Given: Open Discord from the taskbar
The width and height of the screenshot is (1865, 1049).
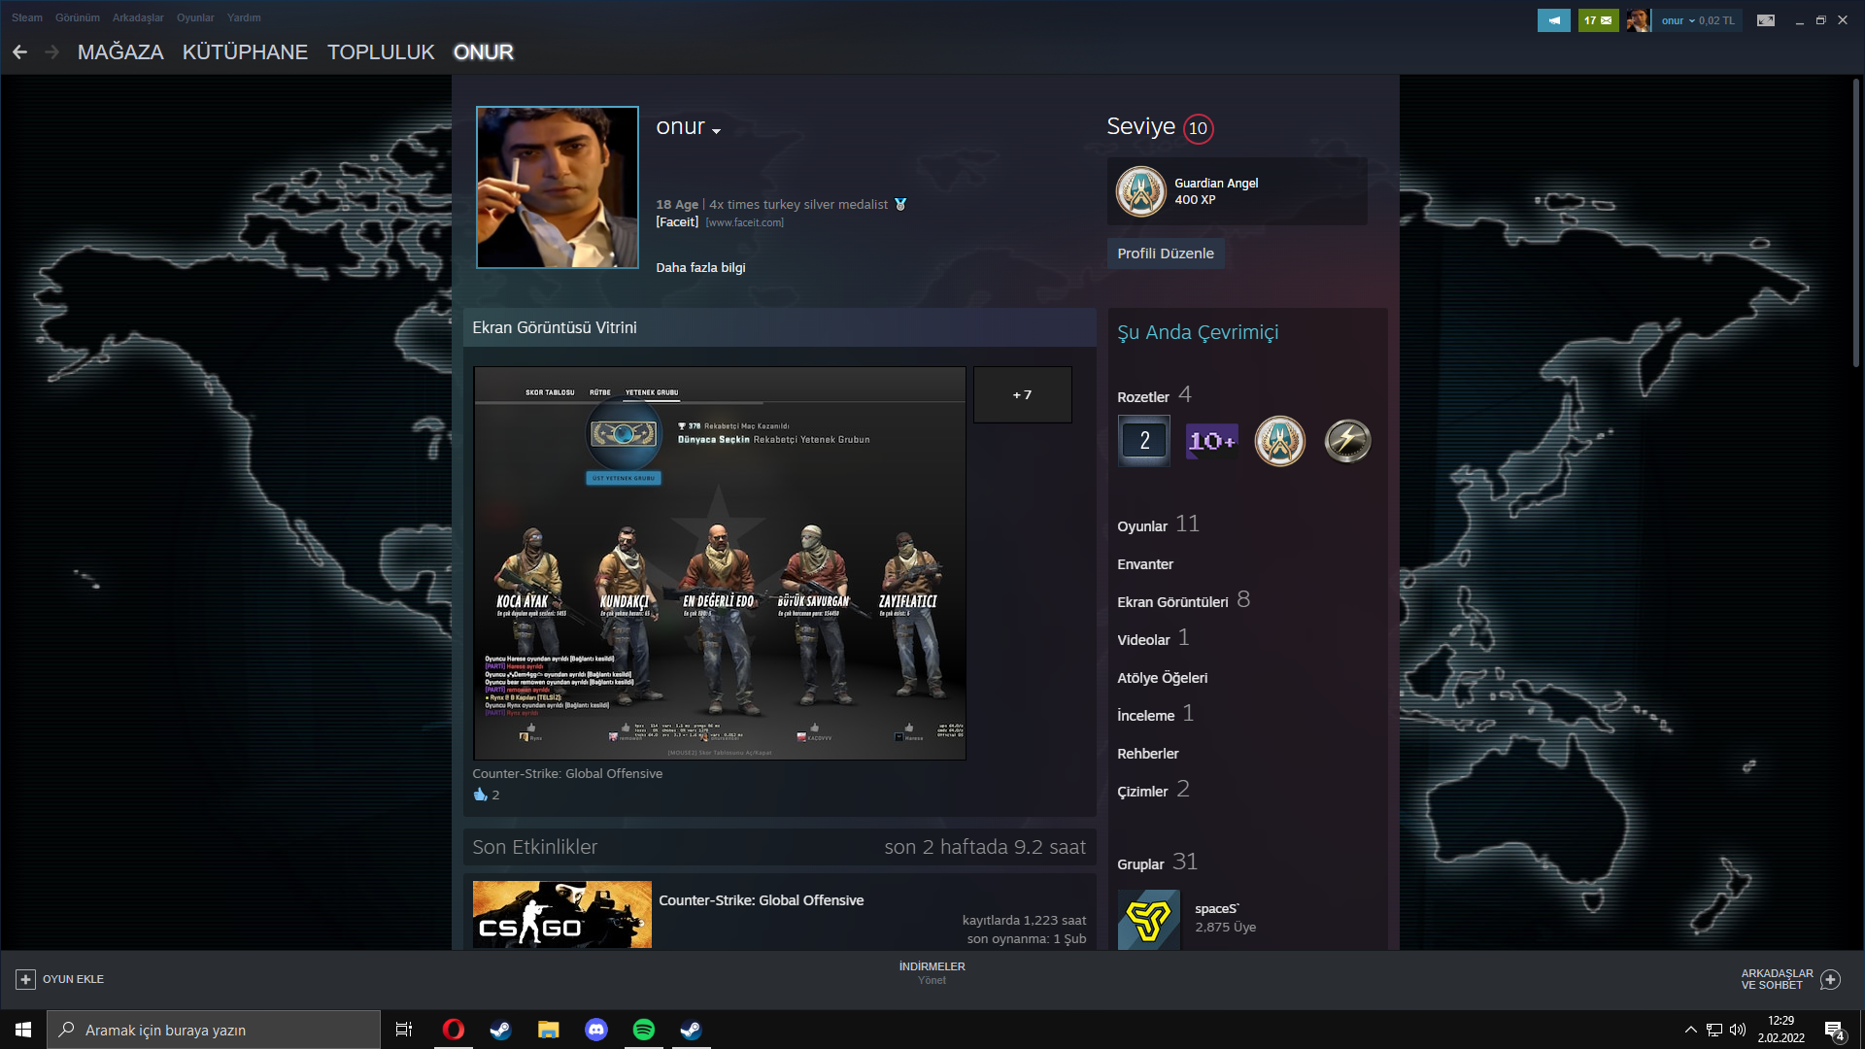Looking at the screenshot, I should click(x=596, y=1030).
